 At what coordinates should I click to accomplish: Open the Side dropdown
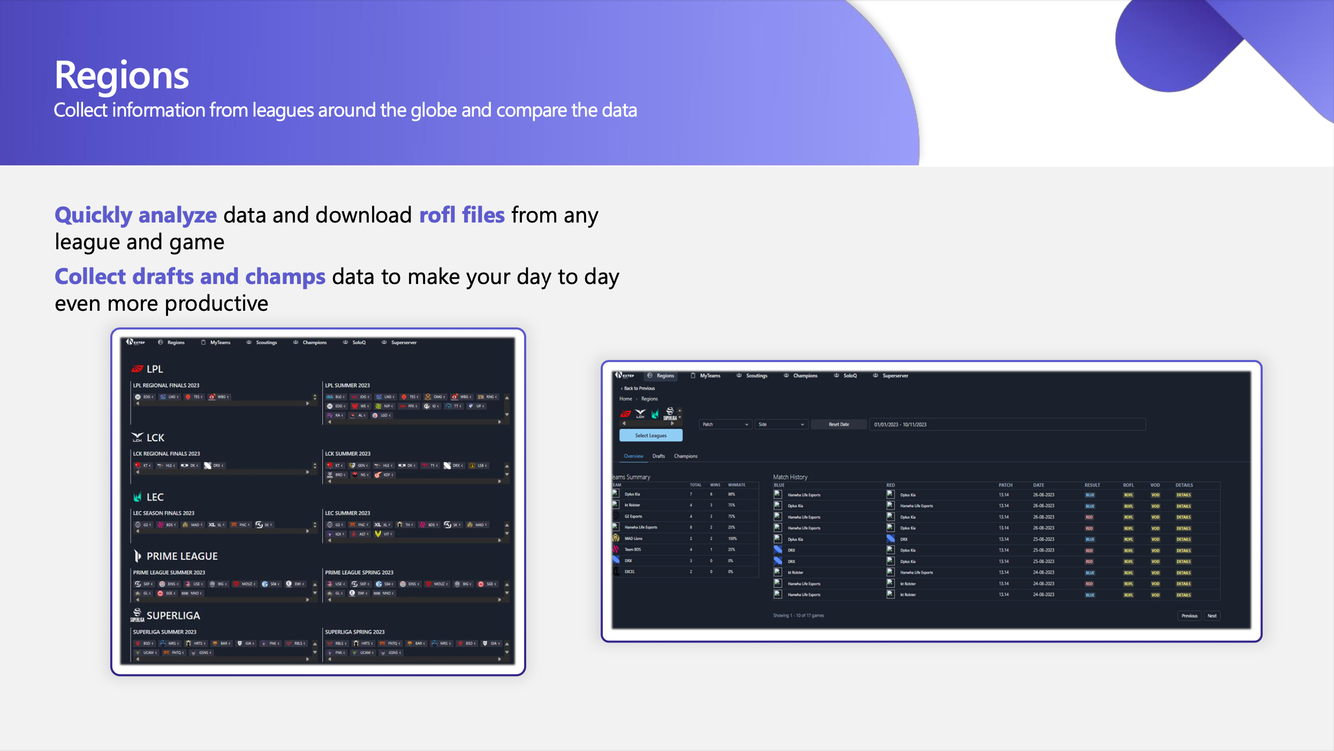pos(782,424)
